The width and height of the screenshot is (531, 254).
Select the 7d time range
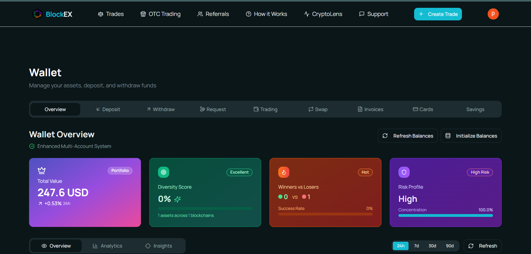(x=416, y=246)
